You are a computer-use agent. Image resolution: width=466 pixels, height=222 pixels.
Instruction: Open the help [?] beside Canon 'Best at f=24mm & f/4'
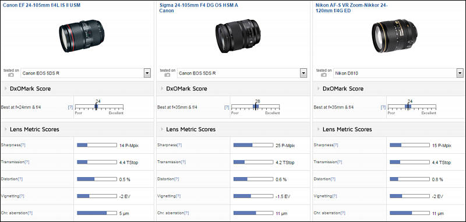tap(70, 107)
